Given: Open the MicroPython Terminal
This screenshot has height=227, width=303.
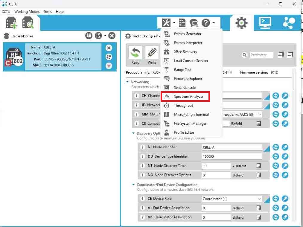Looking at the screenshot, I should coord(191,115).
